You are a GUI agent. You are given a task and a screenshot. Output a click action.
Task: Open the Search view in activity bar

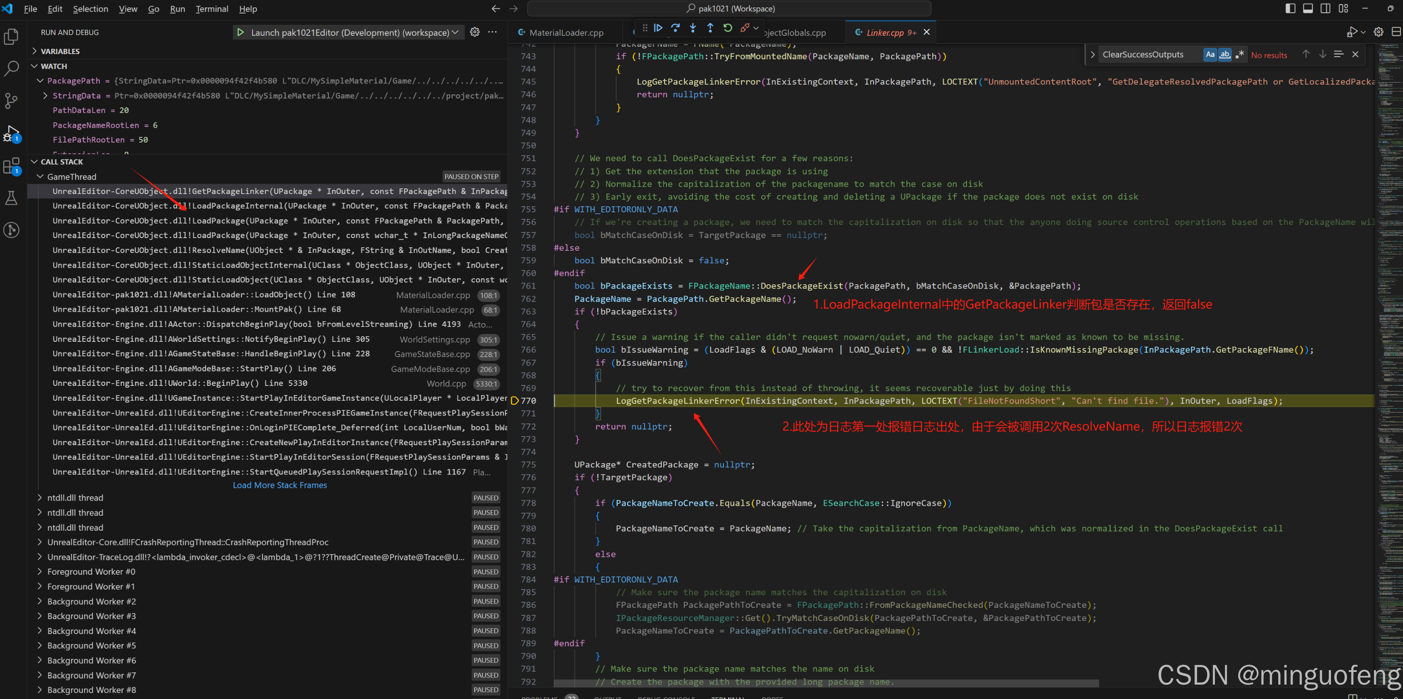tap(11, 68)
